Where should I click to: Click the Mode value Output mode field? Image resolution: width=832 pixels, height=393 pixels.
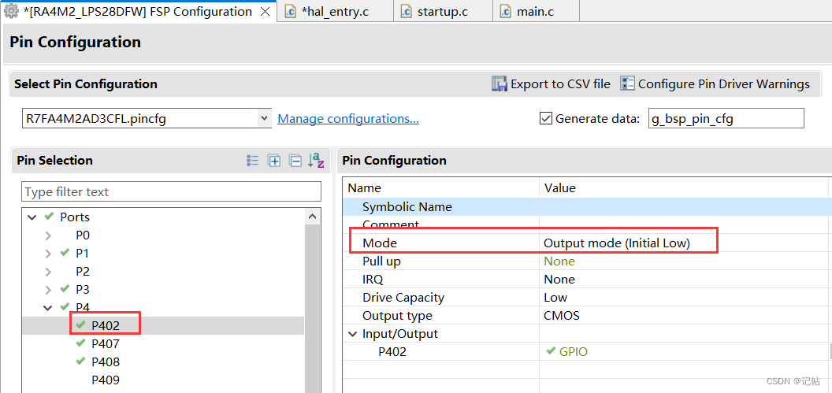[617, 243]
